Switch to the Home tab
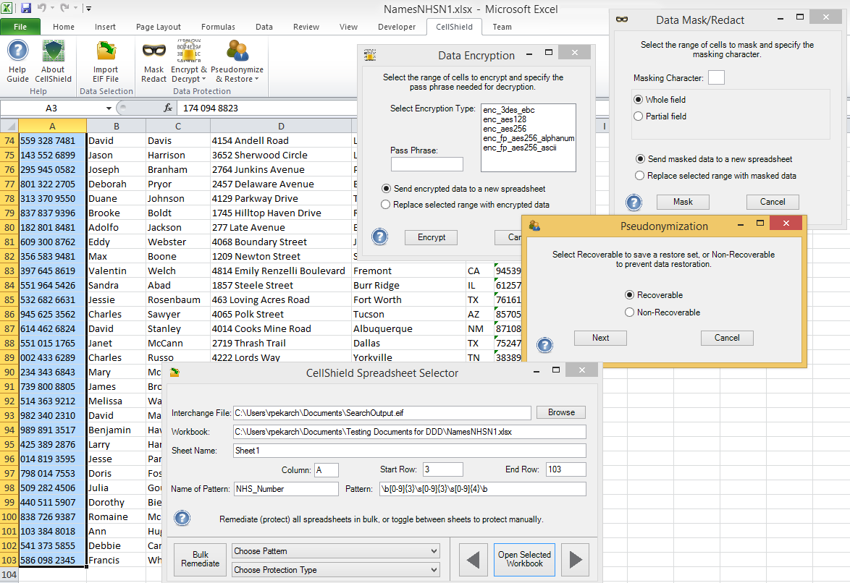This screenshot has width=850, height=583. [64, 27]
